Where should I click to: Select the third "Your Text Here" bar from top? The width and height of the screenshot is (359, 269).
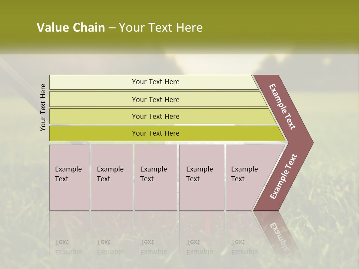pyautogui.click(x=156, y=116)
